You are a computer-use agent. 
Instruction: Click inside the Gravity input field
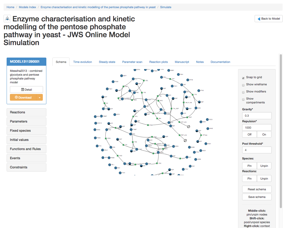[x=257, y=115]
